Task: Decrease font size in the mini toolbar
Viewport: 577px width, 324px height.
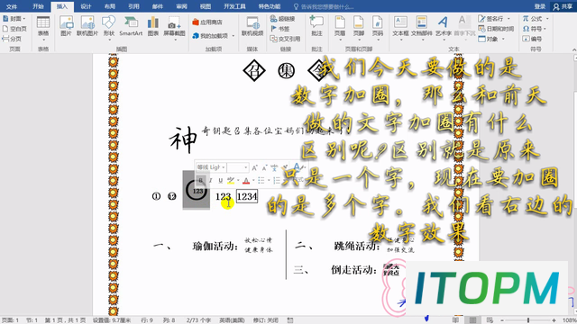Action: 264,168
